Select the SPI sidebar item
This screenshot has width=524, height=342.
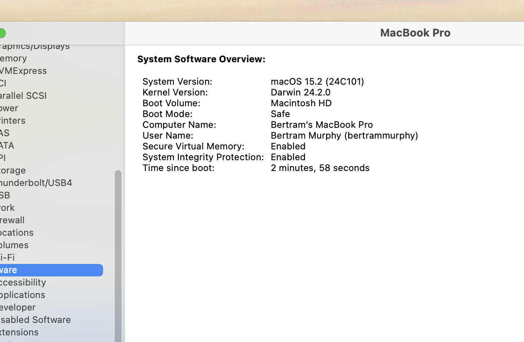click(3, 158)
